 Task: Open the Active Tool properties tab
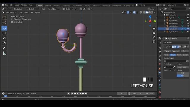click(160, 43)
